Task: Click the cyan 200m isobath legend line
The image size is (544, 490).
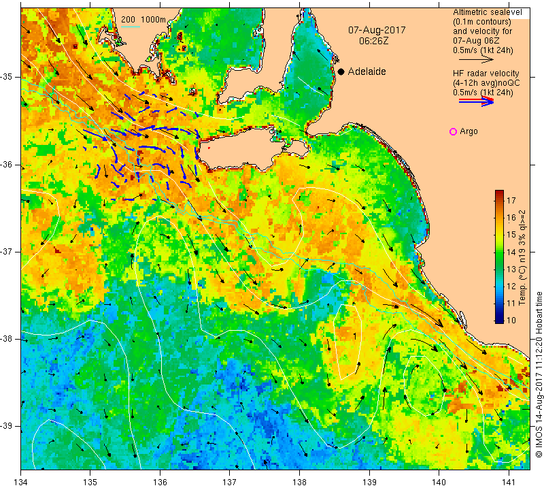Action: (x=131, y=27)
